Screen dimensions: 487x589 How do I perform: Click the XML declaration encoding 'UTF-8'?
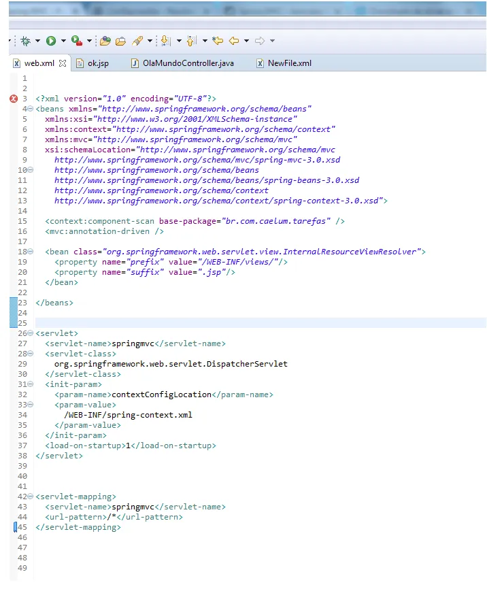coord(190,99)
